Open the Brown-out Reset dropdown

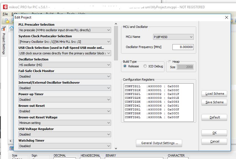click(x=65, y=111)
